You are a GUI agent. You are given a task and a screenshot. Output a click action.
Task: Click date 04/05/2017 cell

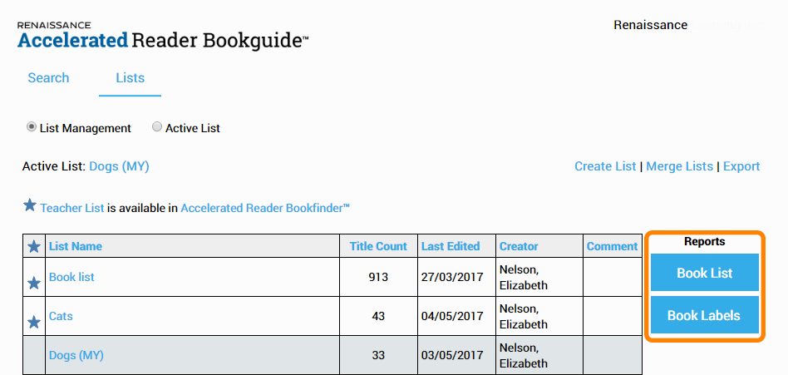point(456,316)
